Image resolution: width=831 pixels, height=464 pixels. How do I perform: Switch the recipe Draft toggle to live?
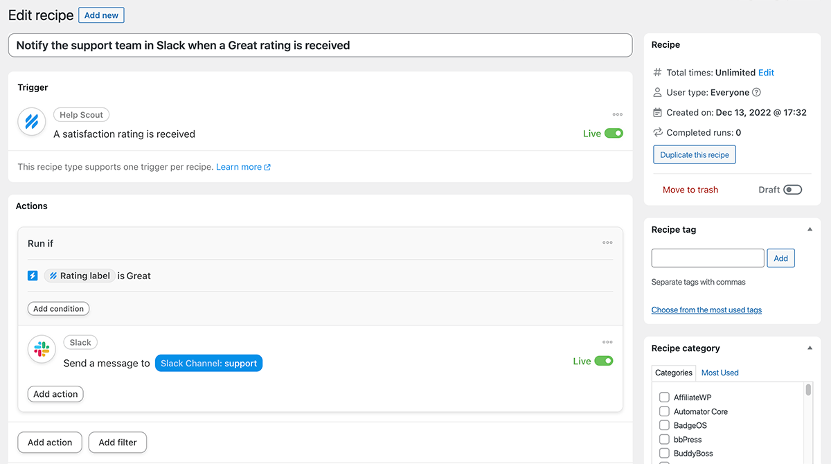(793, 190)
